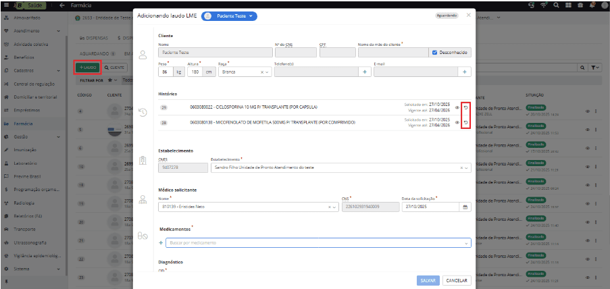Clear the selected Raça value Branco
610x289 pixels.
coord(261,72)
